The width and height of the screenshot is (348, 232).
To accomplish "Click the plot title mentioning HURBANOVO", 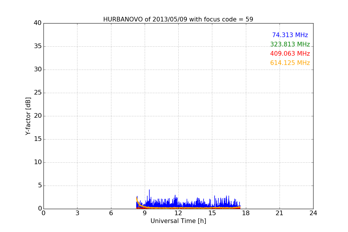I will (x=178, y=19).
